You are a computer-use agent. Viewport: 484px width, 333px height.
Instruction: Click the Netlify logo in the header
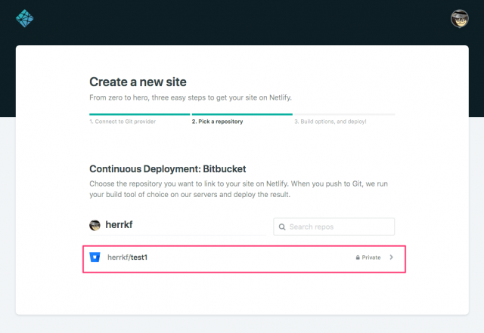(25, 18)
